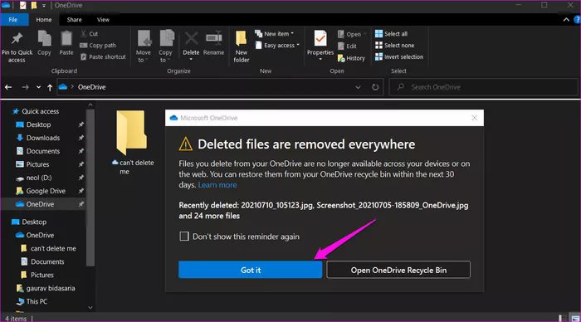Open the Copy to ribbon button

pyautogui.click(x=165, y=46)
